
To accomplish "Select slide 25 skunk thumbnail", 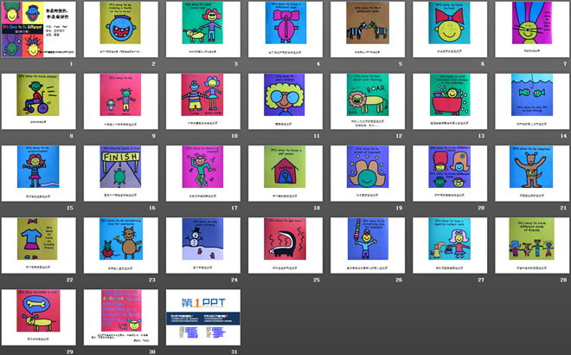I will [x=285, y=245].
